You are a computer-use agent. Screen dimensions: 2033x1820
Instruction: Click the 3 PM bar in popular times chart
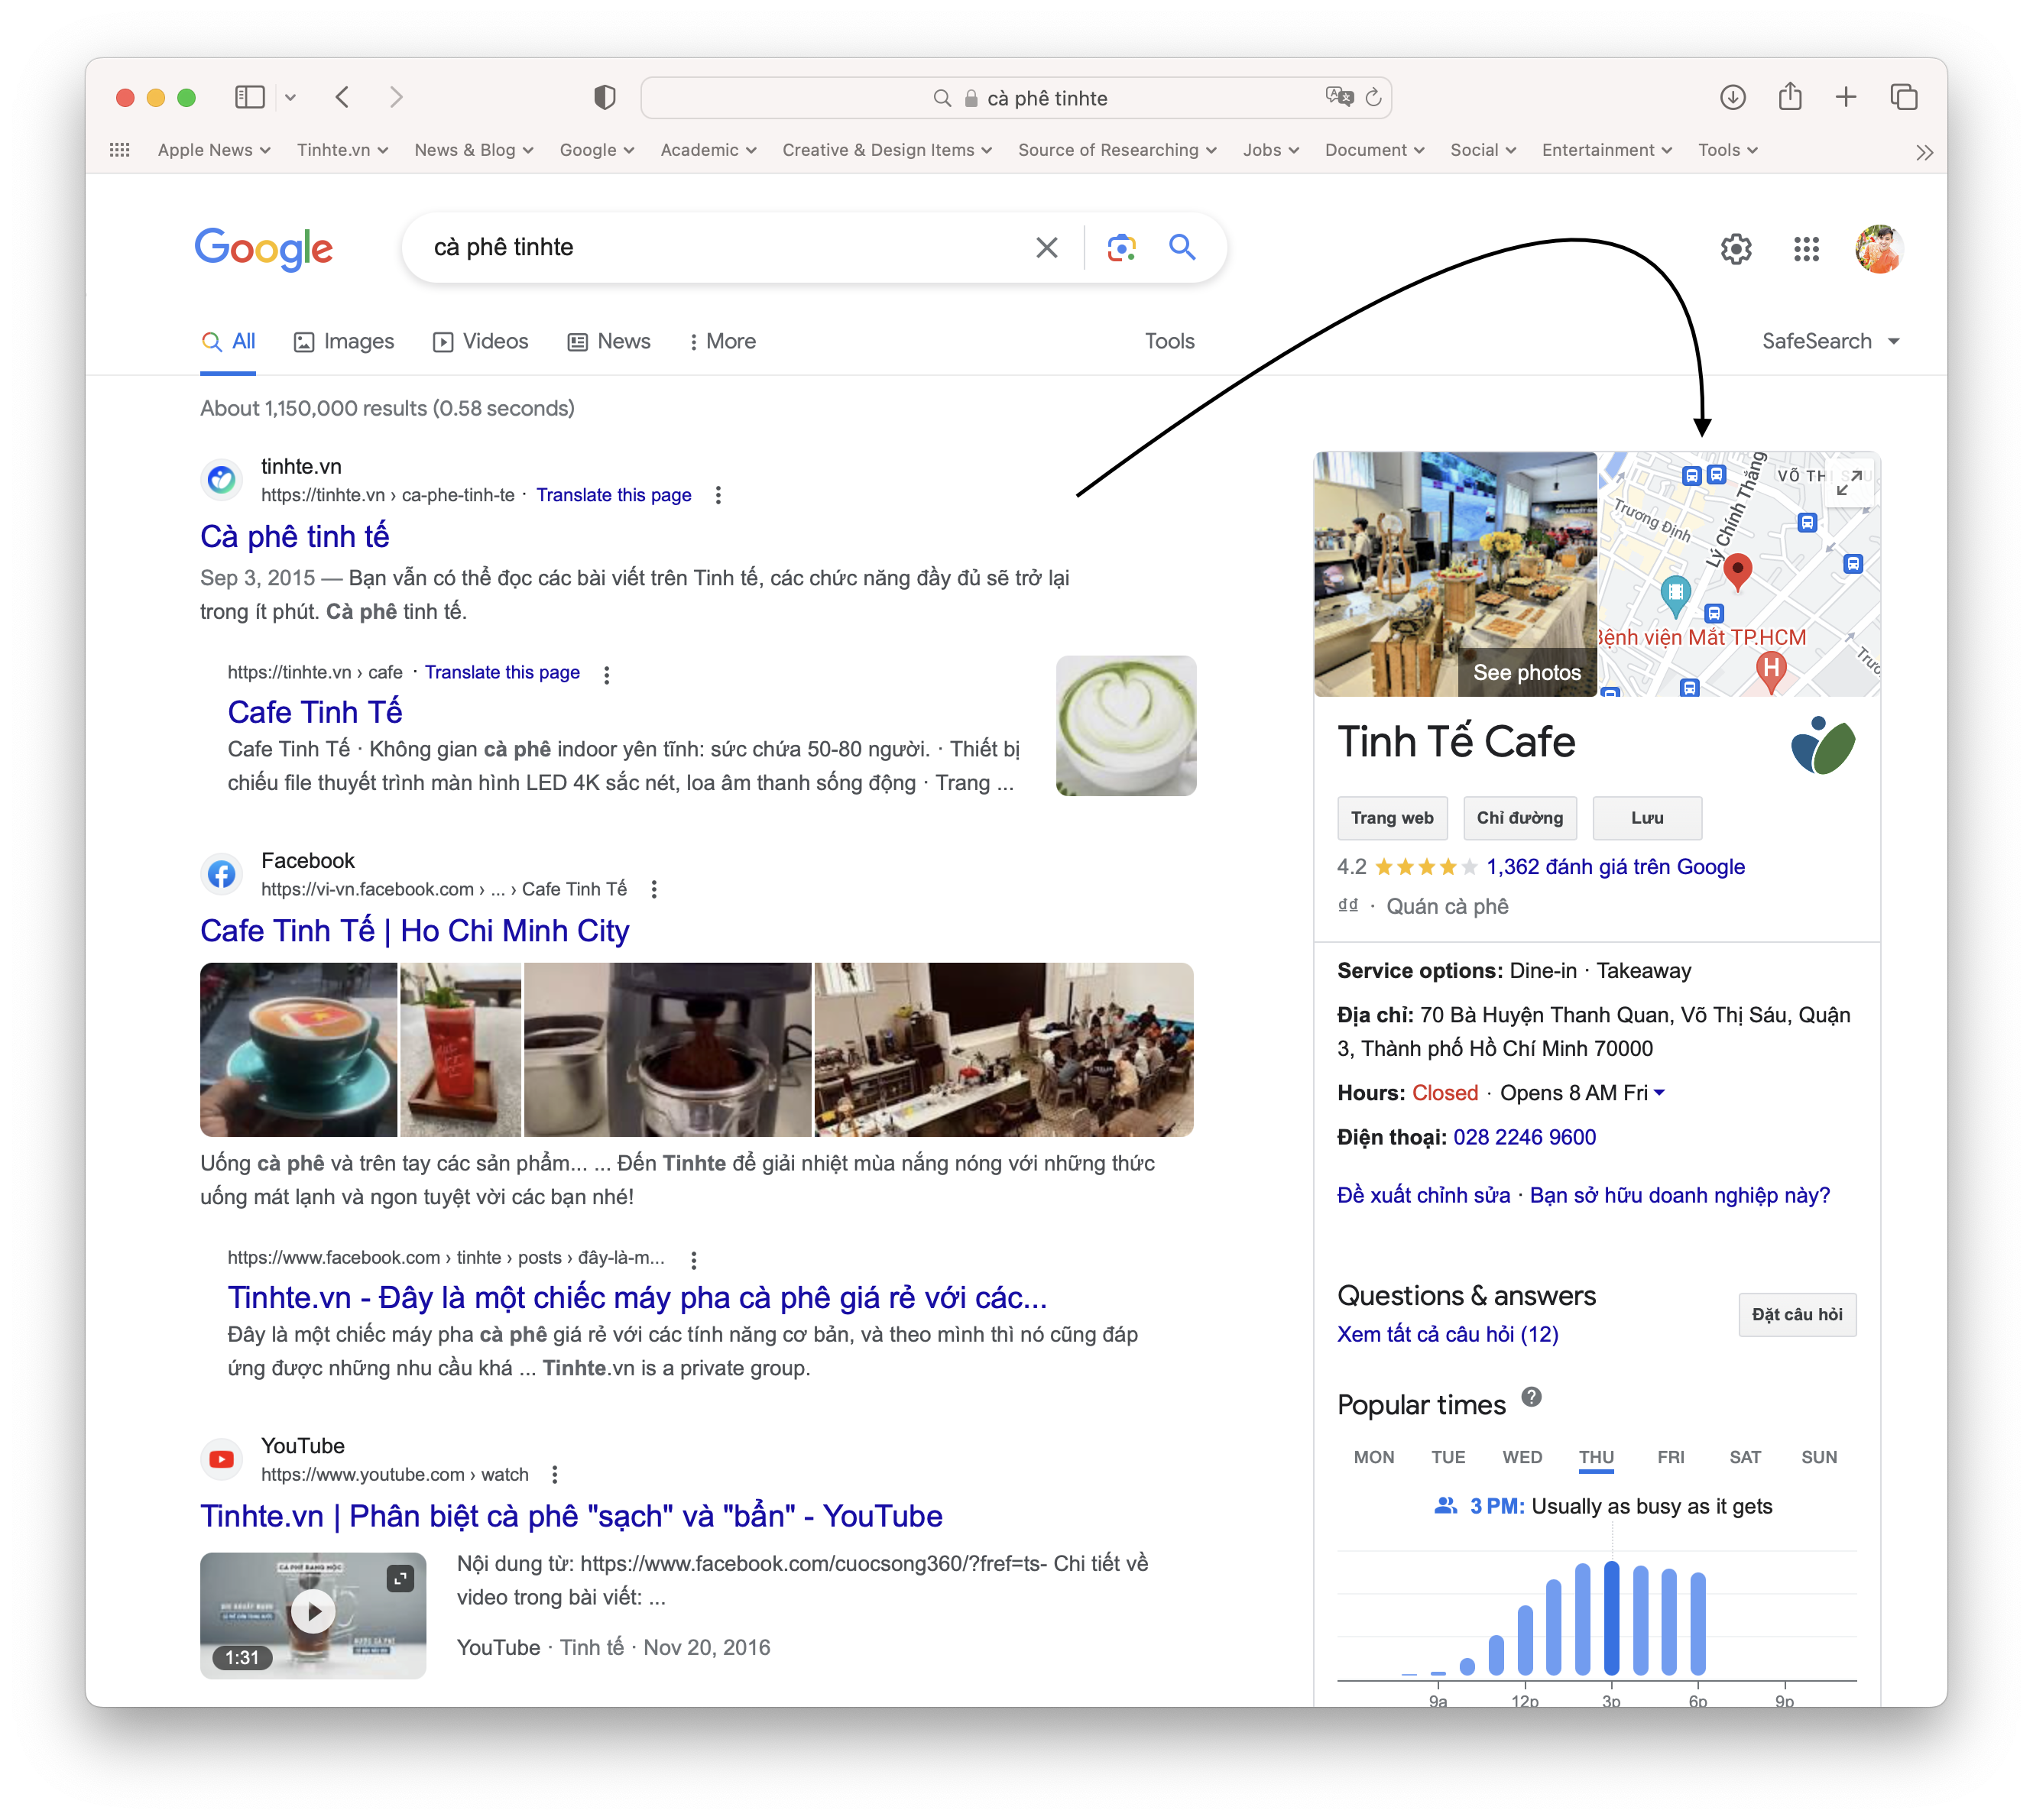[1611, 1618]
